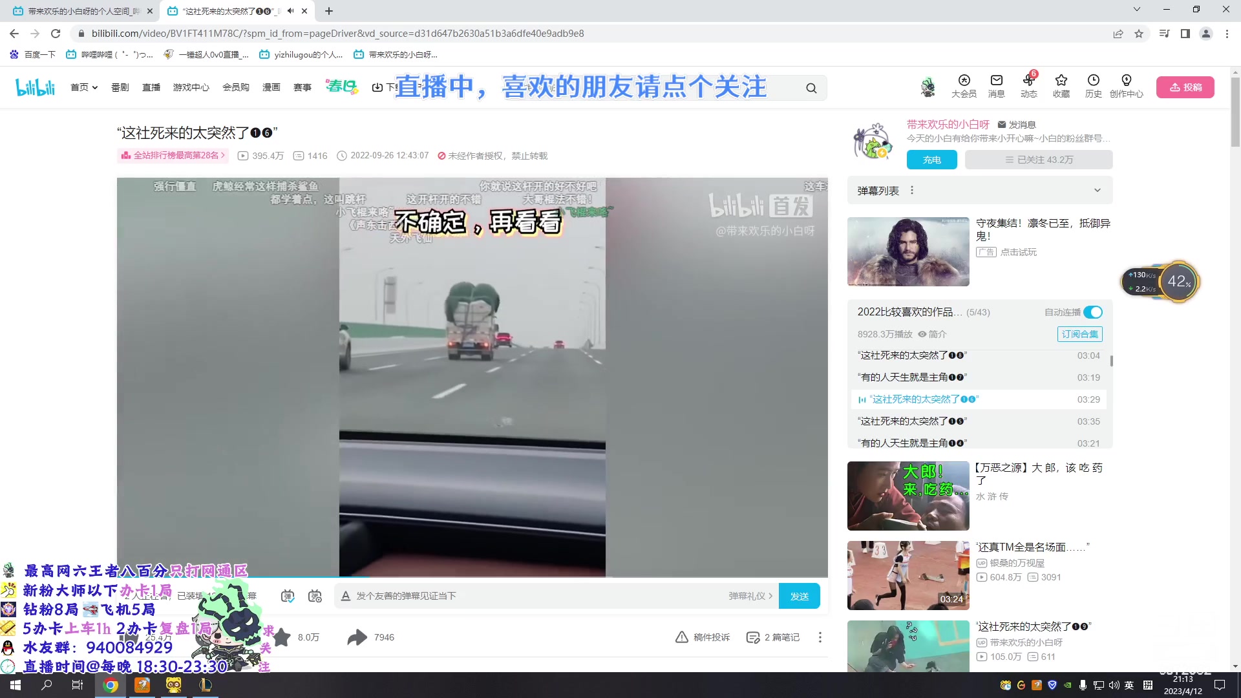
Task: Open the 一锤超人0v0直播 bookmark
Action: [x=207, y=54]
